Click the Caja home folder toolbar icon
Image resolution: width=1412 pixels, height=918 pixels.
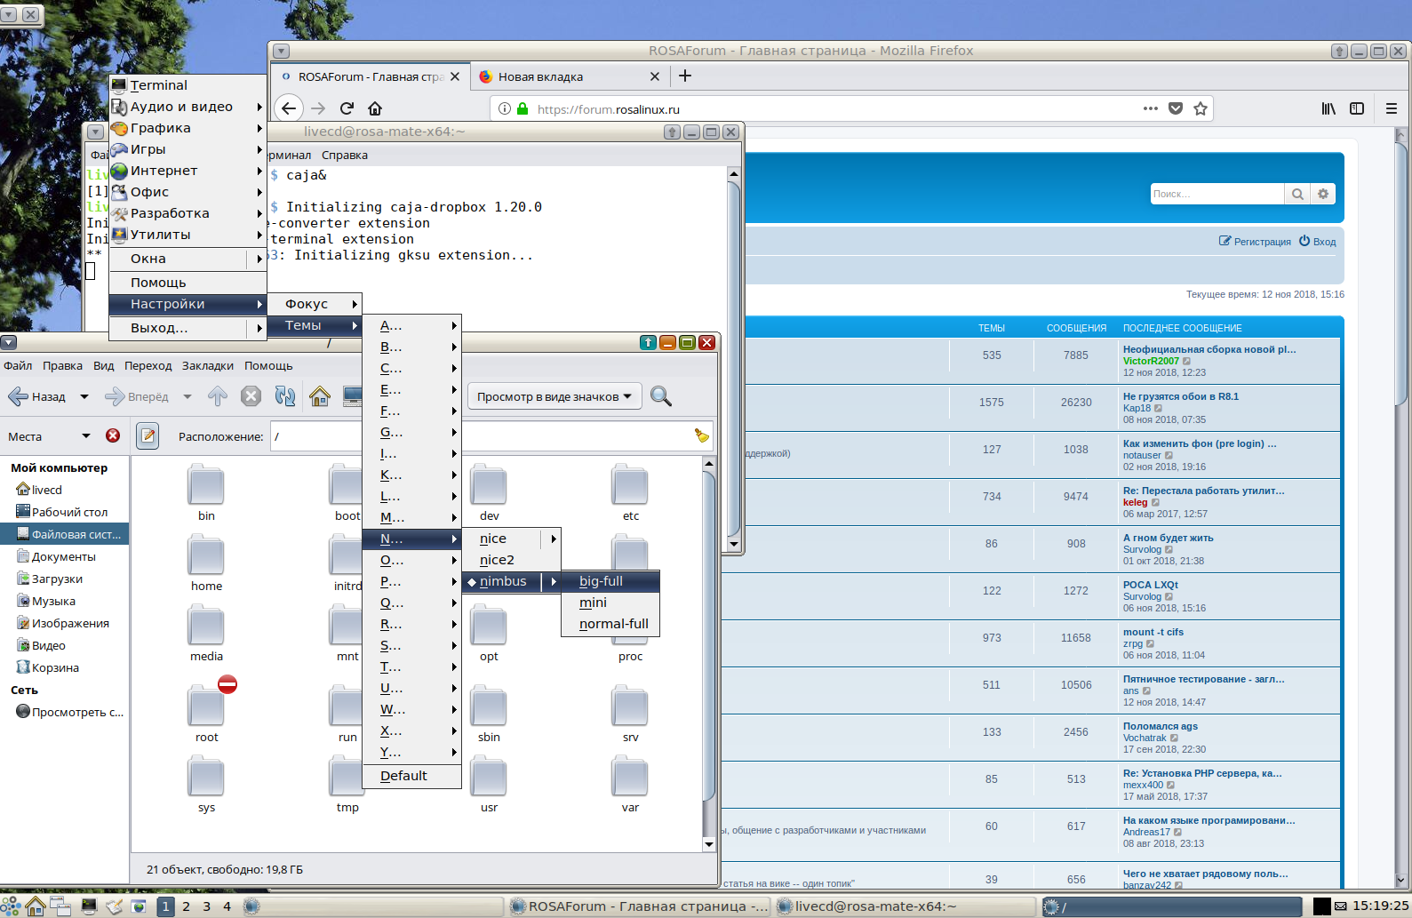[320, 396]
